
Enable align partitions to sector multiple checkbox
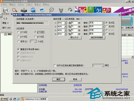pos(55,65)
